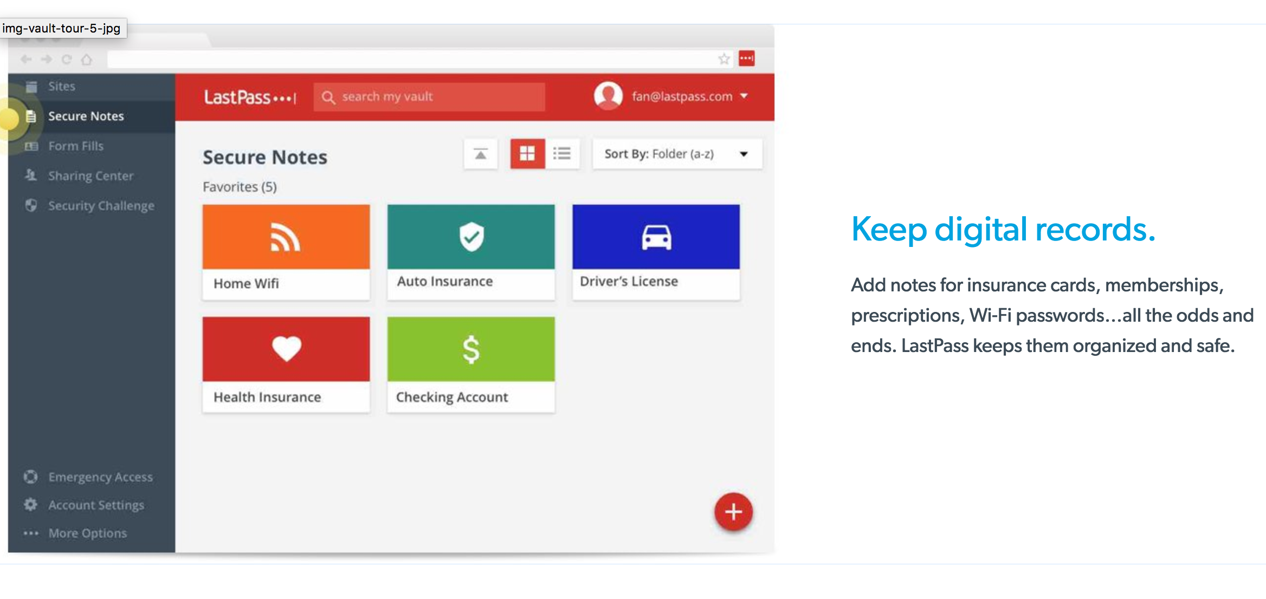Click the browser home icon
1266x599 pixels.
pyautogui.click(x=87, y=59)
